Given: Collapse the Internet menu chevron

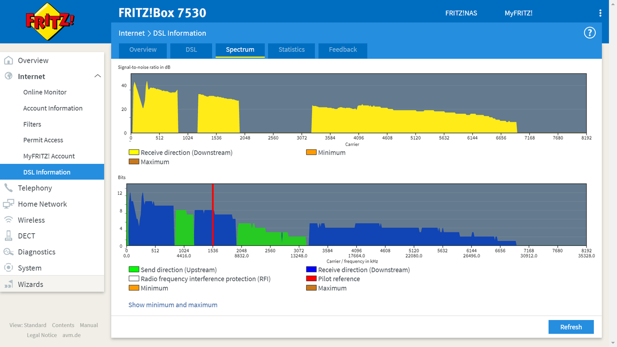Looking at the screenshot, I should point(97,76).
